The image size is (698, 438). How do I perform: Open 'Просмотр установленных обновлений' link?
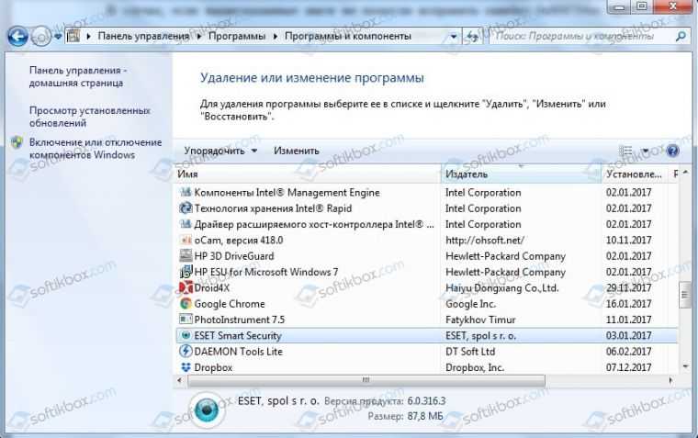[89, 117]
